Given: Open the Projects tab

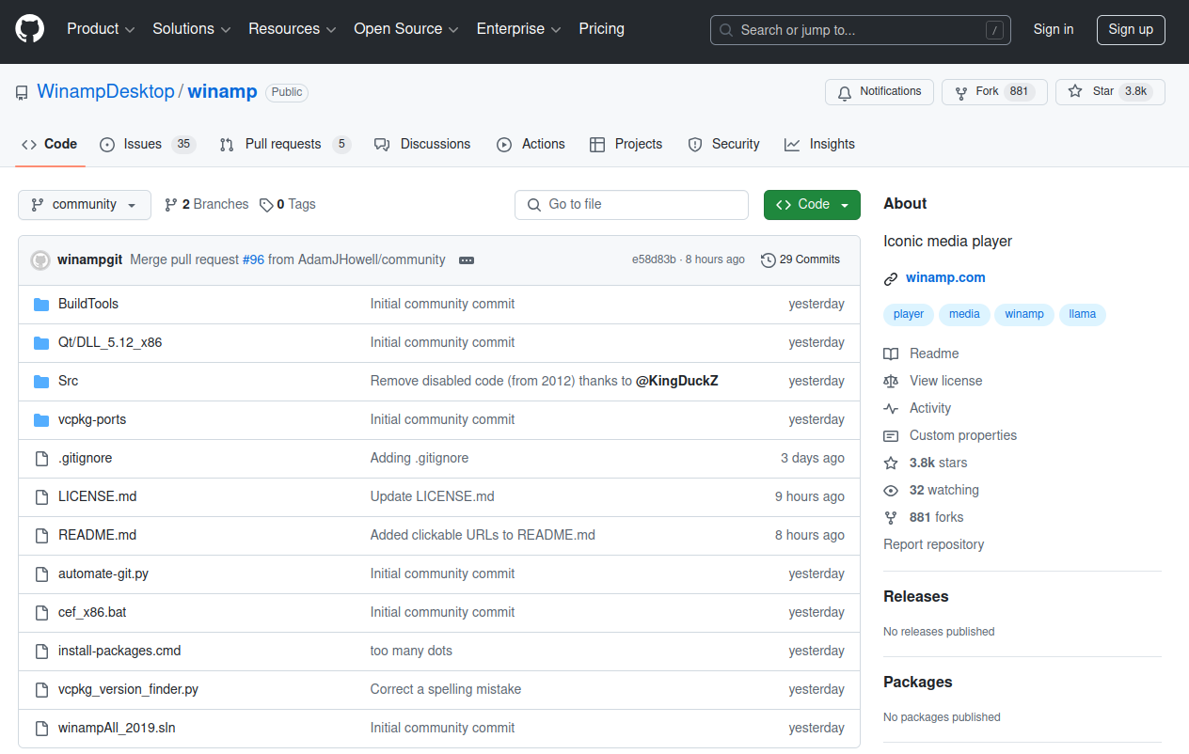Looking at the screenshot, I should click(626, 145).
